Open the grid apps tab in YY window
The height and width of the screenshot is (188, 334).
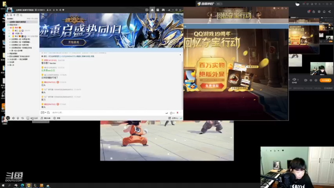[x=158, y=10]
